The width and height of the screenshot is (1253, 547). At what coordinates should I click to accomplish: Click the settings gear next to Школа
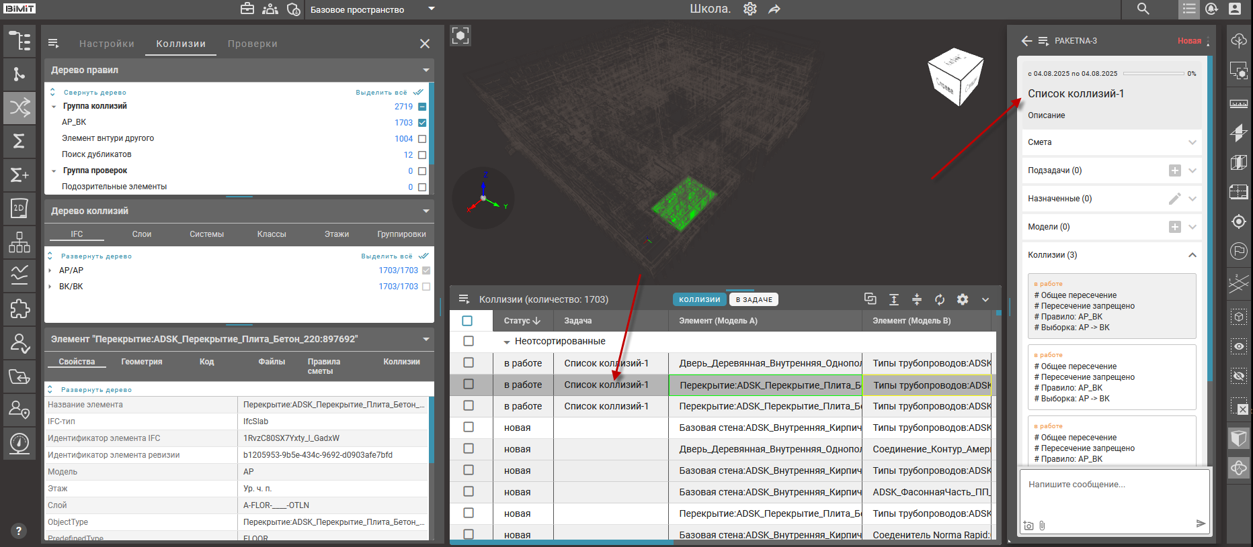click(750, 9)
